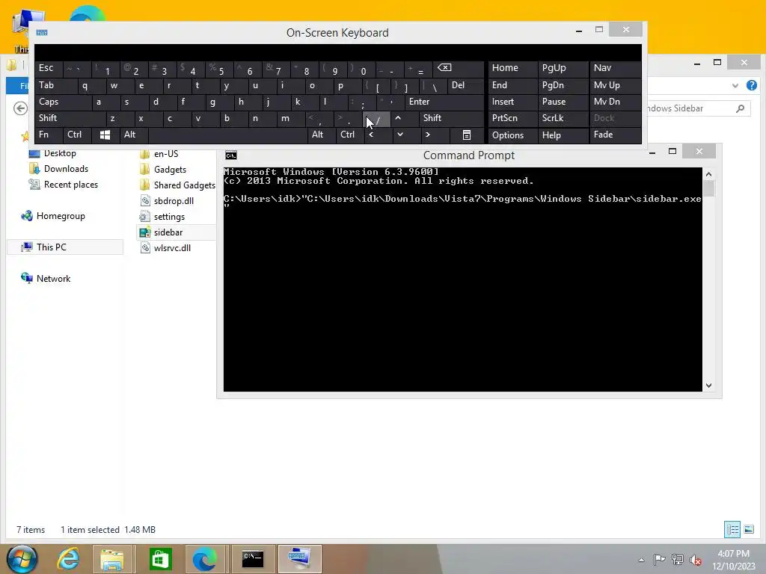Select the Gadgets folder
The height and width of the screenshot is (574, 766).
170,170
